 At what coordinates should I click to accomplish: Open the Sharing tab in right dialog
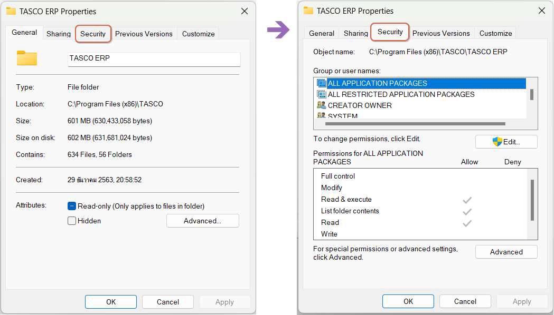355,33
